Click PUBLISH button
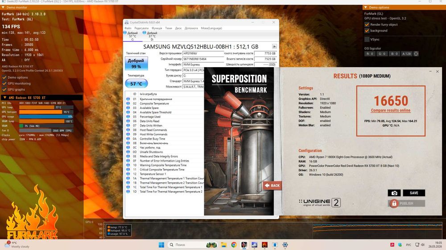The width and height of the screenshot is (446, 250). (406, 203)
